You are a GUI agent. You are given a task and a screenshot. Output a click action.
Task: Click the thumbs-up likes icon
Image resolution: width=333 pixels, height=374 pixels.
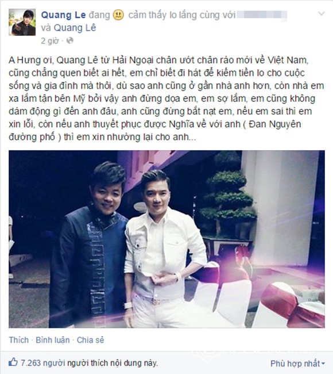pyautogui.click(x=13, y=362)
